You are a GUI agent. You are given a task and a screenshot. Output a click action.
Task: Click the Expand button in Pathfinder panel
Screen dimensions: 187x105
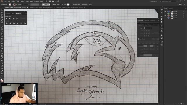[23, 19]
